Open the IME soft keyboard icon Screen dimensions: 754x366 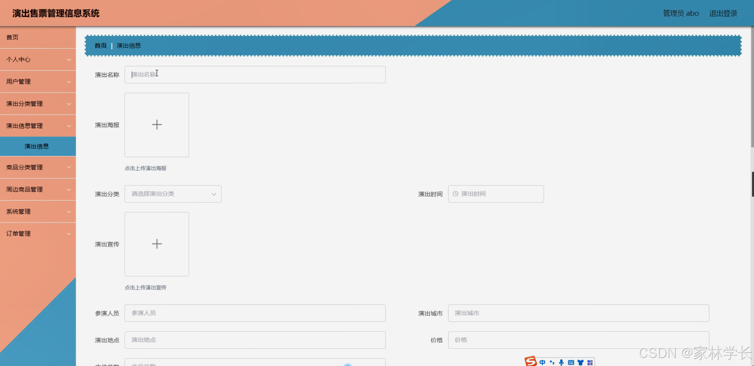pos(571,362)
